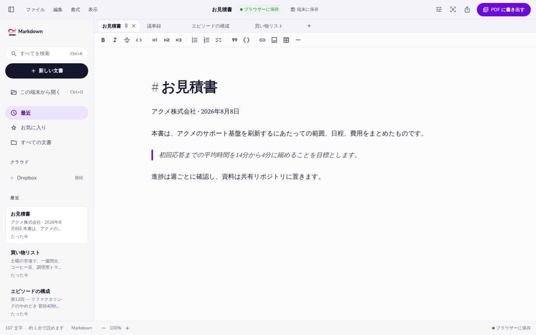Connect Dropbox via 接続
Screen dimensions: 536x335
point(79,178)
